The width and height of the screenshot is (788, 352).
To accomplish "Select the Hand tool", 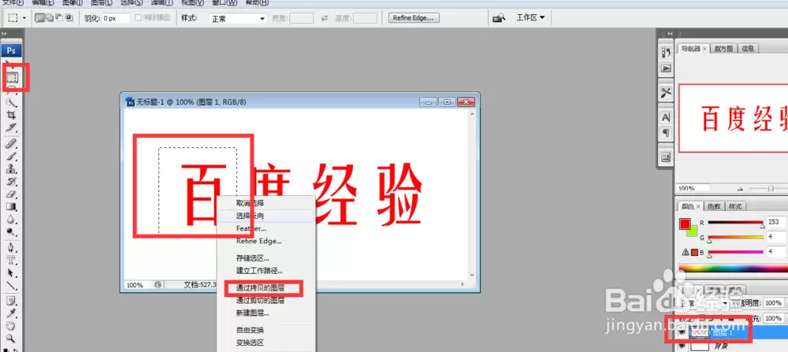I will [12, 326].
